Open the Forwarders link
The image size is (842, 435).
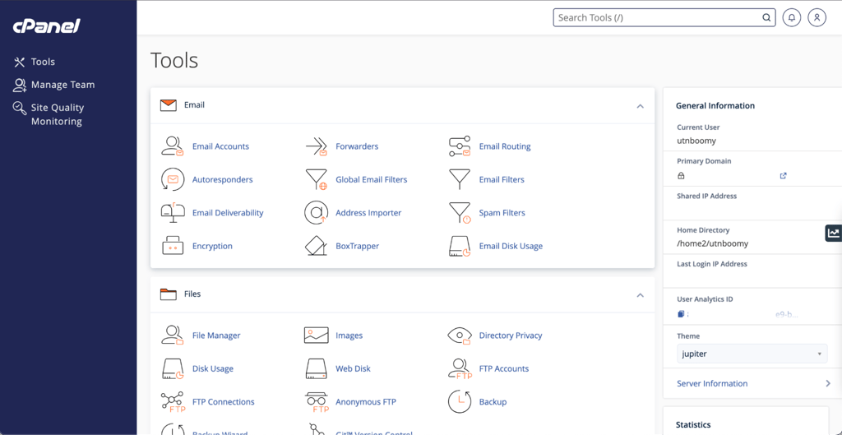pyautogui.click(x=357, y=146)
